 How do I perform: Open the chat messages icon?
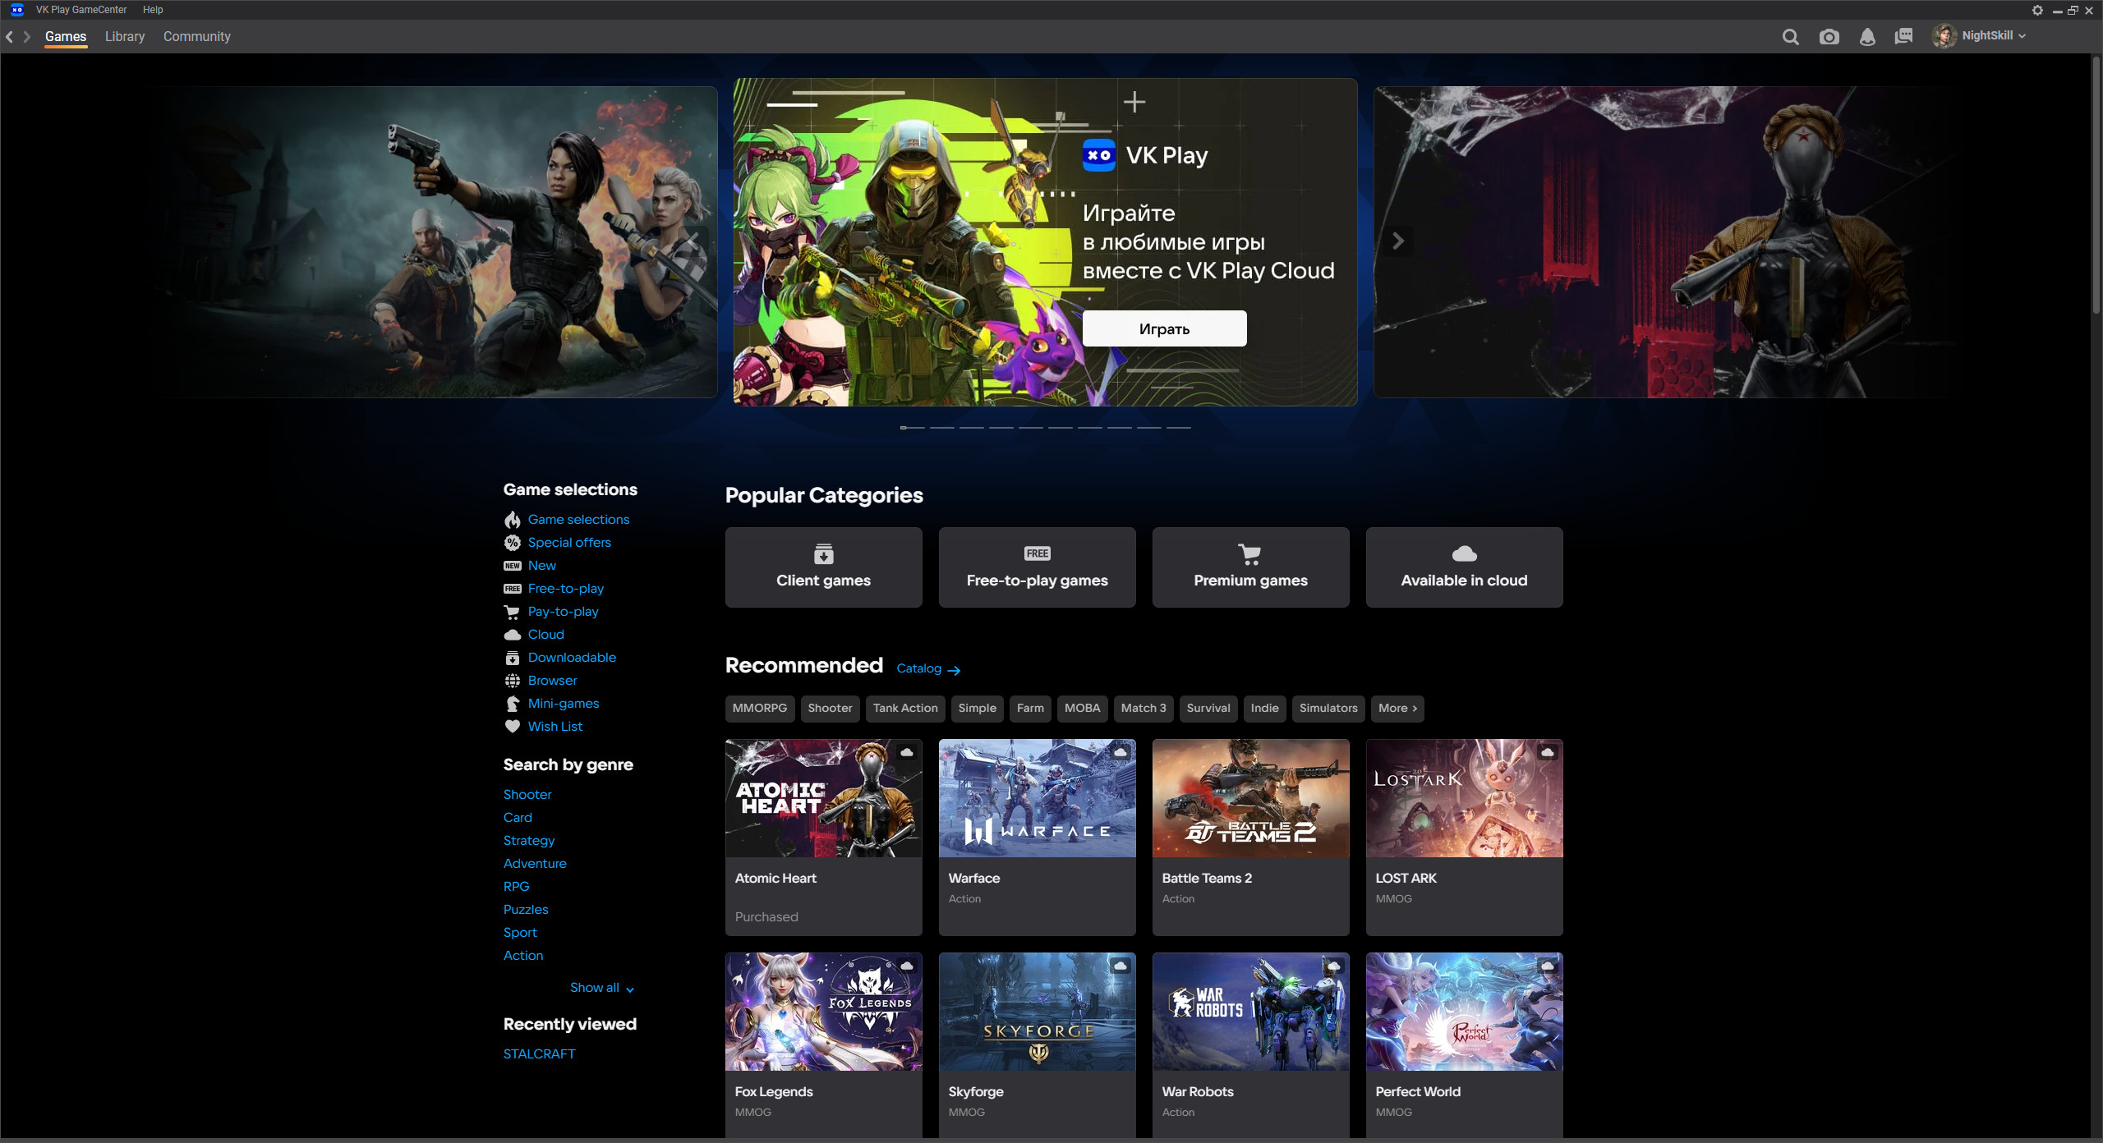click(1903, 37)
